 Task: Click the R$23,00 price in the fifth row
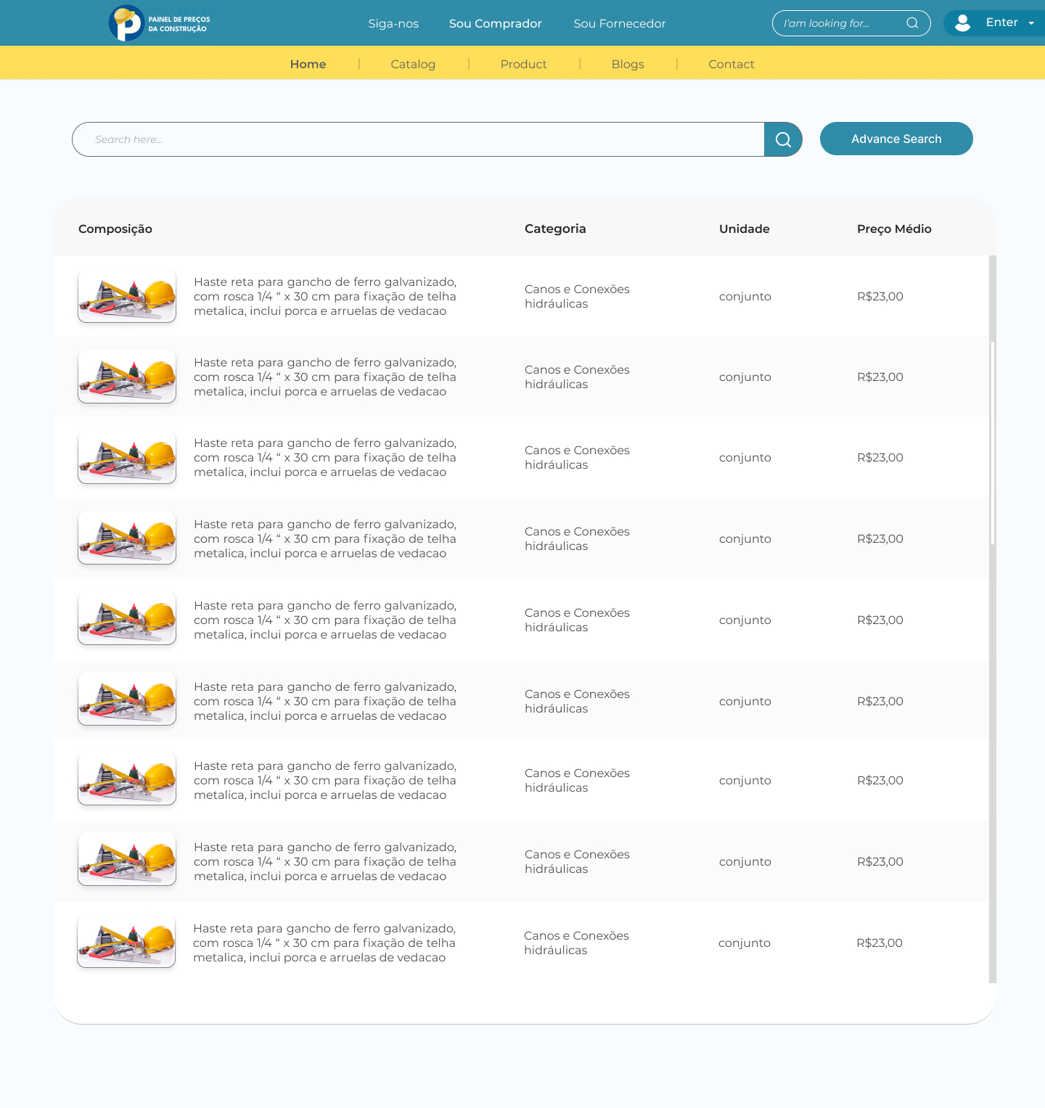[x=880, y=620]
